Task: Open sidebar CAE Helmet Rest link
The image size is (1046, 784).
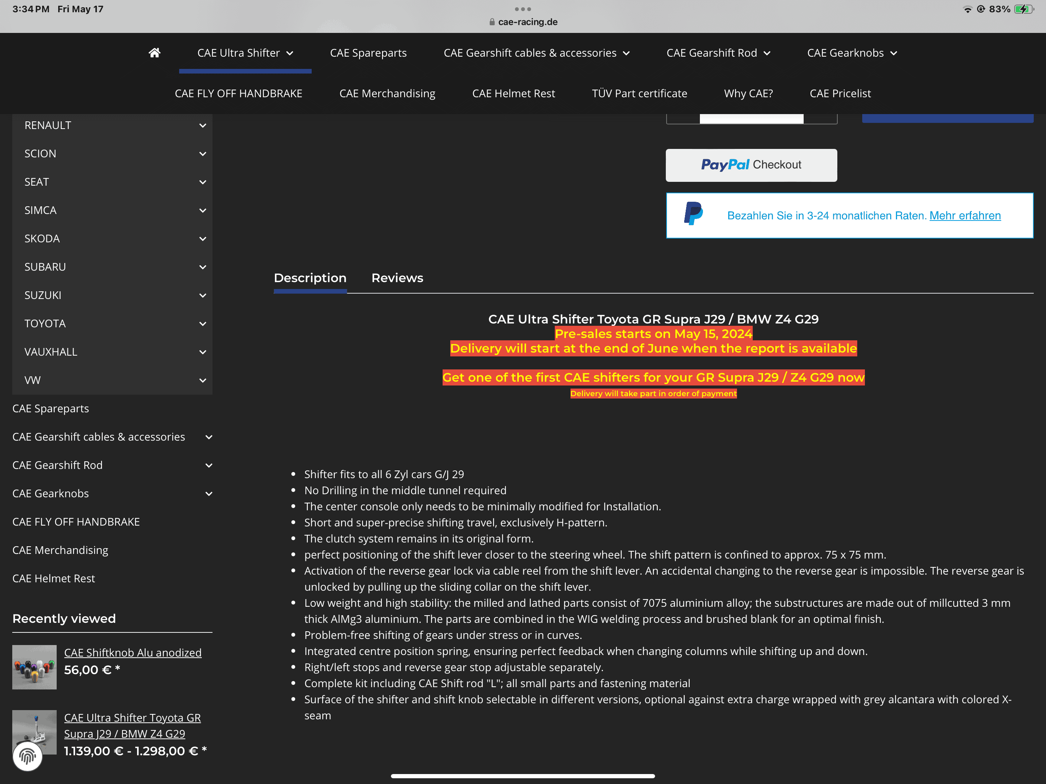Action: [54, 579]
